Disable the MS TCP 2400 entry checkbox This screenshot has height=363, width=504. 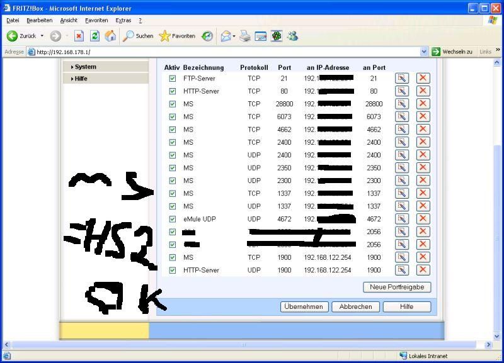coord(173,142)
